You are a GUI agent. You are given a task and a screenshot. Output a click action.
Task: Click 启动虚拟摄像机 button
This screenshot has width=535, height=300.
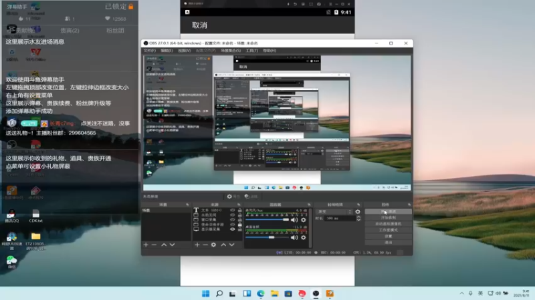pos(389,224)
